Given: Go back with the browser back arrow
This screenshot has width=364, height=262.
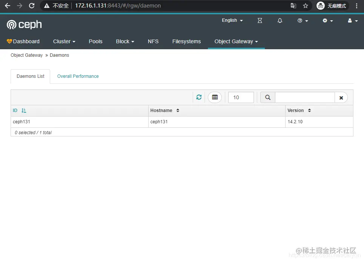Looking at the screenshot, I should pyautogui.click(x=8, y=6).
